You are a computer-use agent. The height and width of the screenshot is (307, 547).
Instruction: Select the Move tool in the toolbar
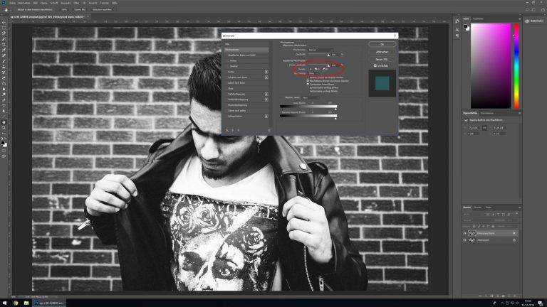[4, 23]
